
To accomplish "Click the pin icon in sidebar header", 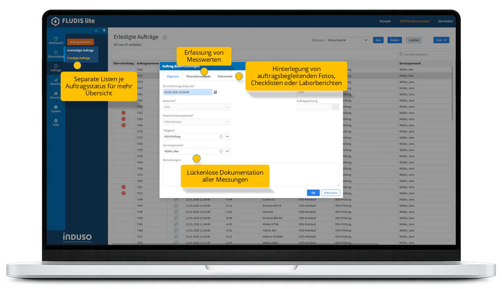I will point(104,31).
